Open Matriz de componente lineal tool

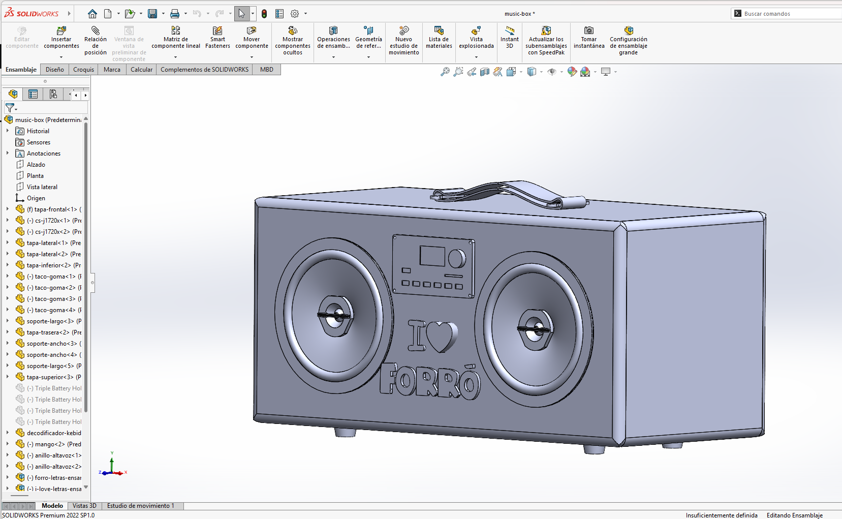[176, 31]
